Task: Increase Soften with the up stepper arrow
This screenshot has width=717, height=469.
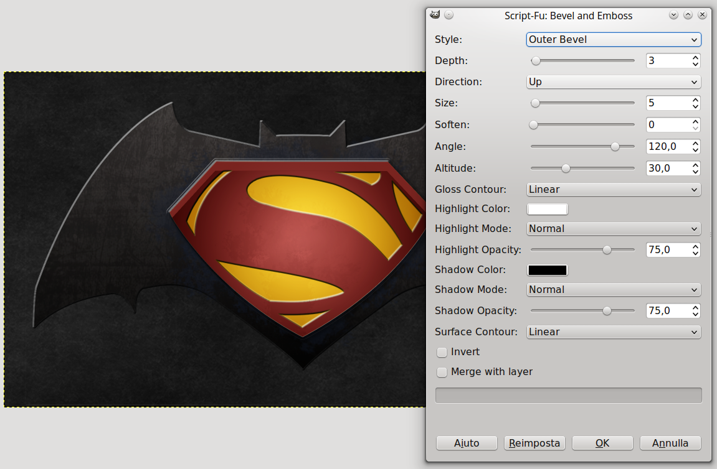Action: point(695,121)
